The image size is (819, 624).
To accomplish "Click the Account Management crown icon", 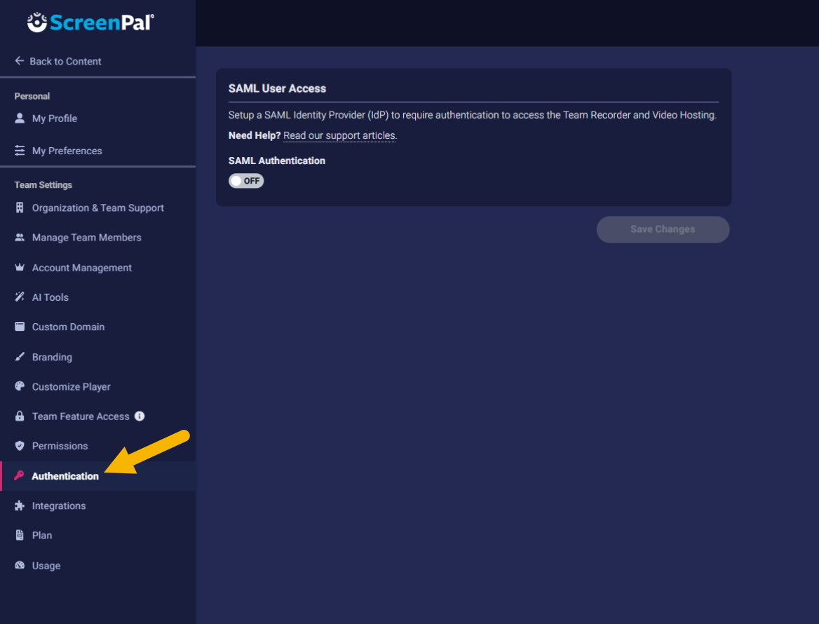I will tap(20, 268).
